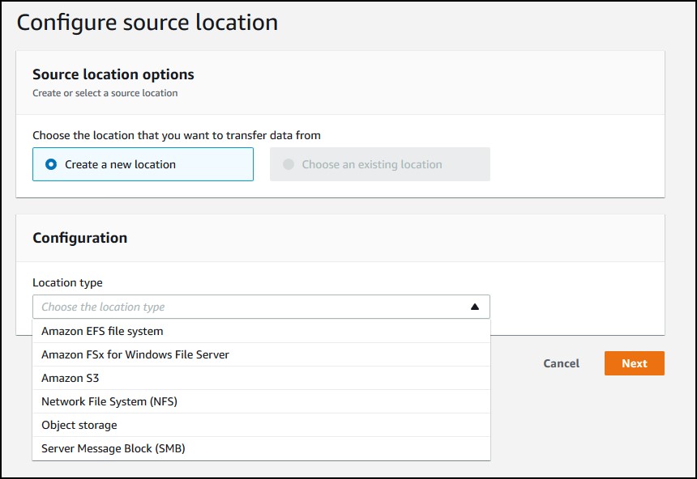Click the 'Configure source location' page title
This screenshot has height=479, width=697.
click(148, 22)
